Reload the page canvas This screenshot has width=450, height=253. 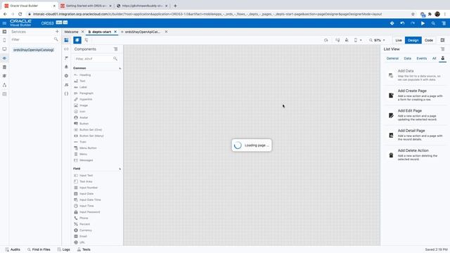tap(326, 41)
